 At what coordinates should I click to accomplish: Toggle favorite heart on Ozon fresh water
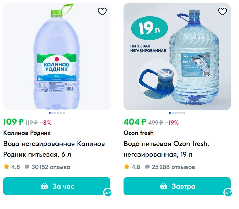coord(222,12)
